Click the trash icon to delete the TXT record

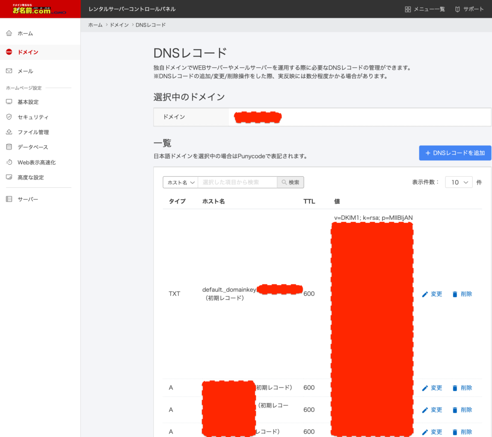tap(455, 294)
